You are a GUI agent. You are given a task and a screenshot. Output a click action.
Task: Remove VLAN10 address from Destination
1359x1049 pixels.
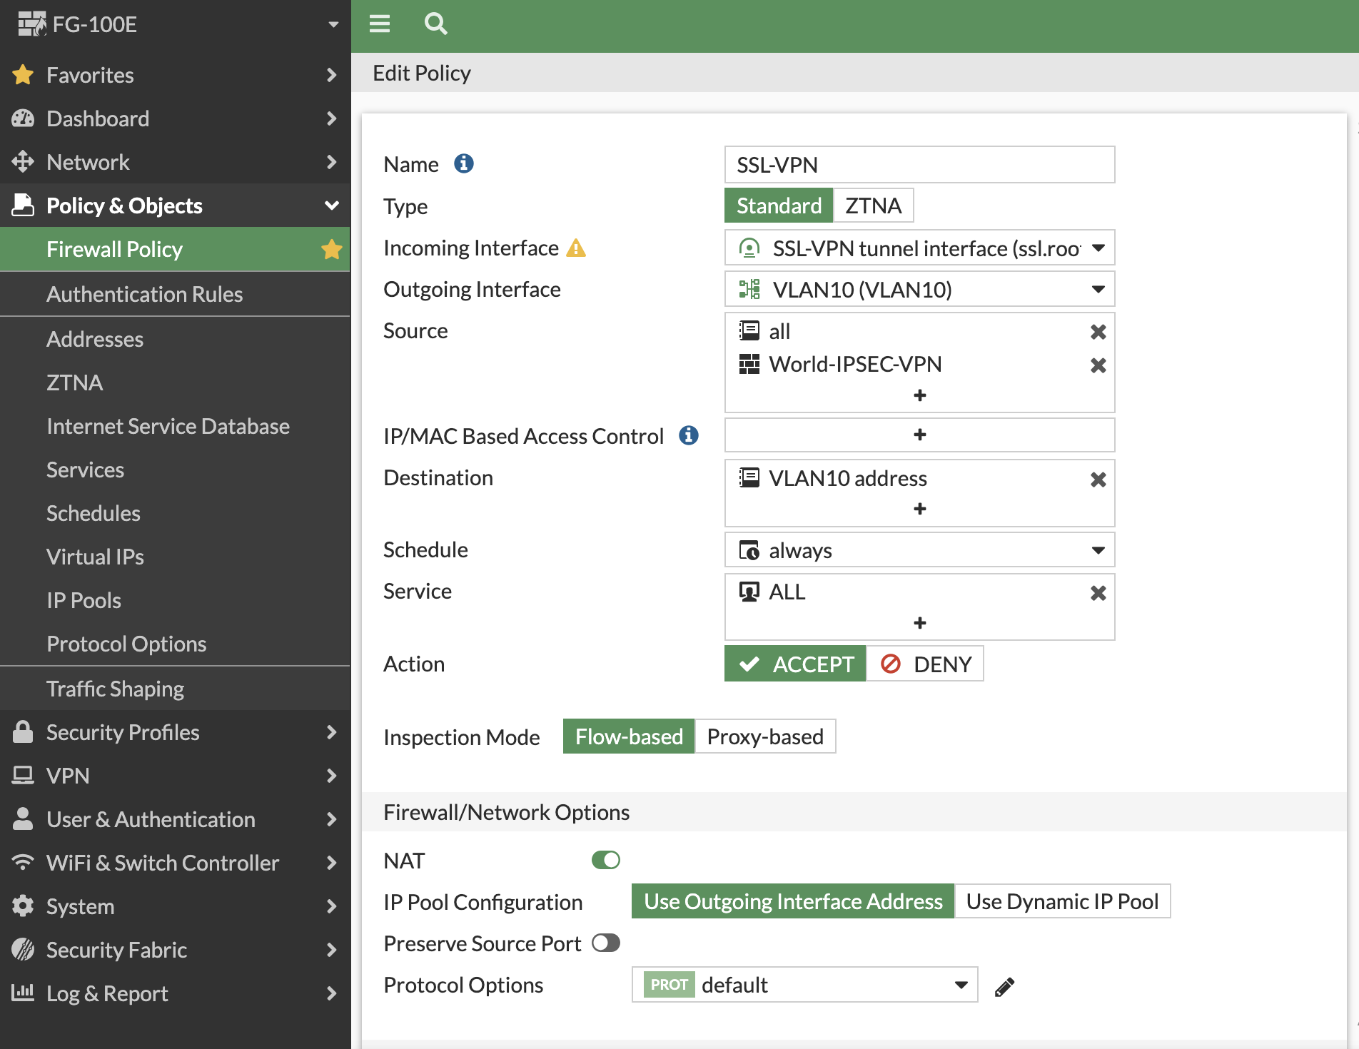click(1098, 480)
